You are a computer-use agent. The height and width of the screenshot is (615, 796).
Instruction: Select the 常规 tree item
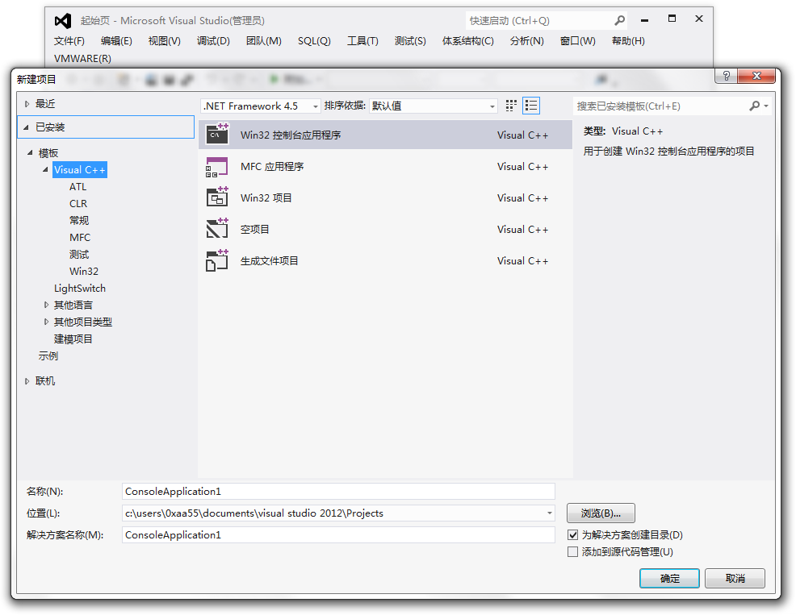(x=78, y=220)
